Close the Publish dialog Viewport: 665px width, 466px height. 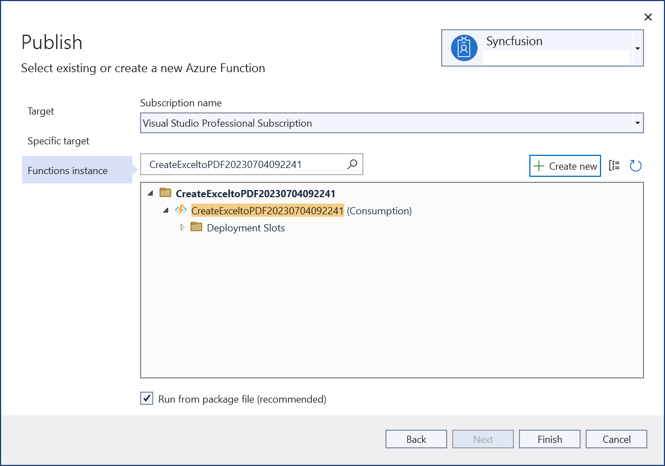point(648,17)
